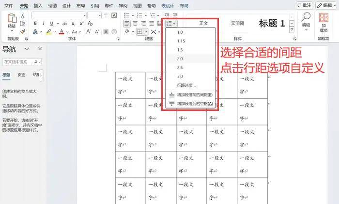Toggle Italic formatting
Image resolution: width=339 pixels, height=204 pixels.
pos(44,24)
